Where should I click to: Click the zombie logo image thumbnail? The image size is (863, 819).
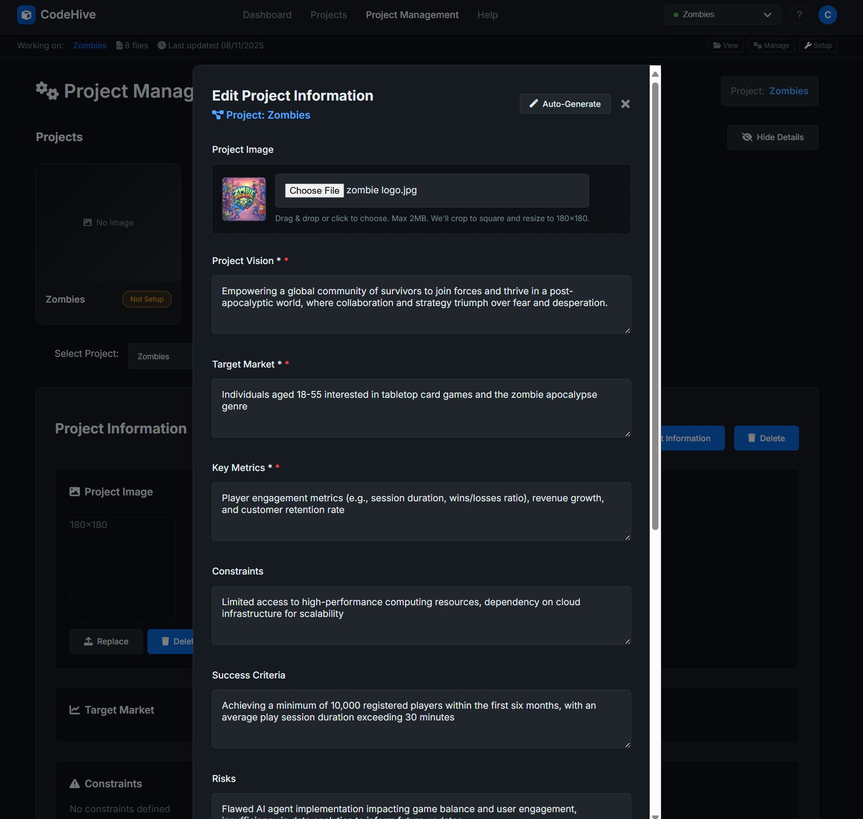244,199
